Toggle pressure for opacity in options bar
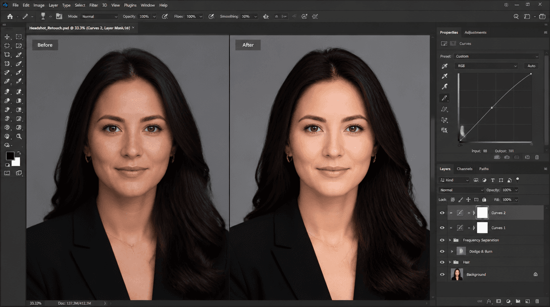550x307 pixels. click(x=164, y=17)
